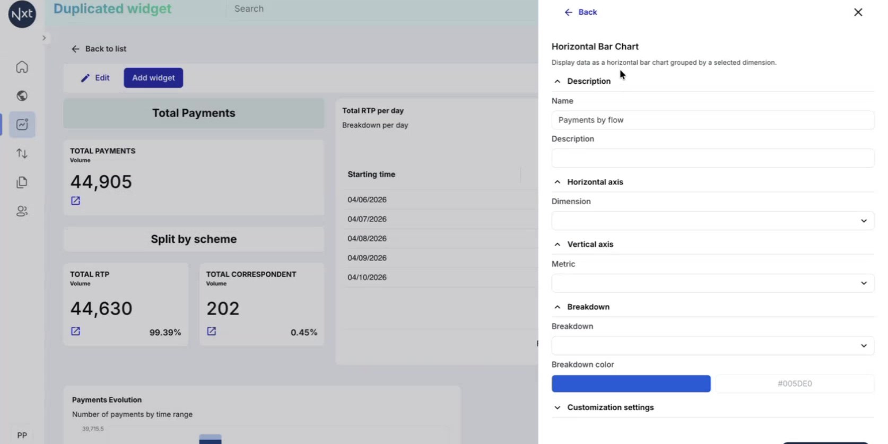The image size is (888, 444).
Task: Click the Name field 'Payments by flow'
Action: [712, 120]
